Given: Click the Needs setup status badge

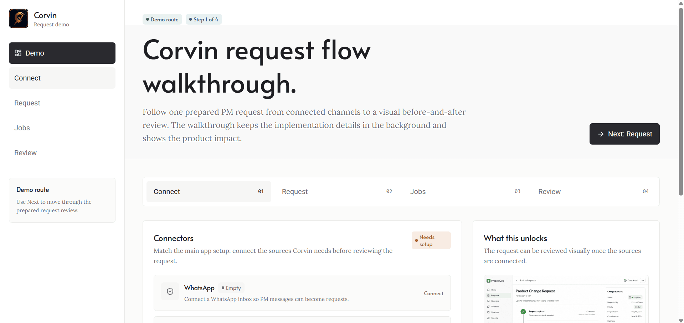Looking at the screenshot, I should click(431, 240).
